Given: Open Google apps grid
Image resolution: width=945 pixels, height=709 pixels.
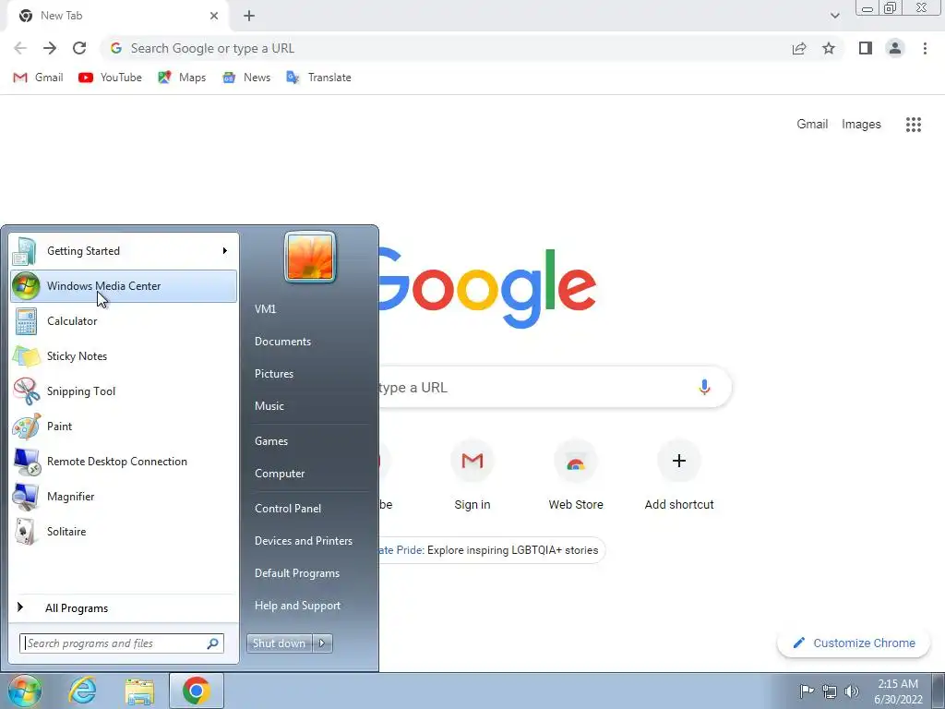Looking at the screenshot, I should pyautogui.click(x=914, y=125).
